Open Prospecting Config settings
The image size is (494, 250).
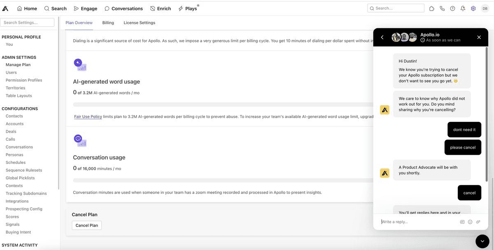24,209
